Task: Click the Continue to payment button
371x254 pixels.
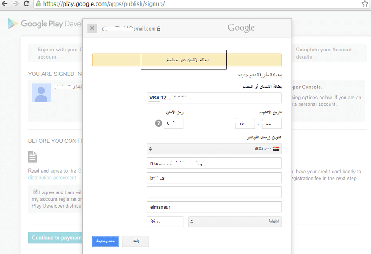Action: (55, 238)
